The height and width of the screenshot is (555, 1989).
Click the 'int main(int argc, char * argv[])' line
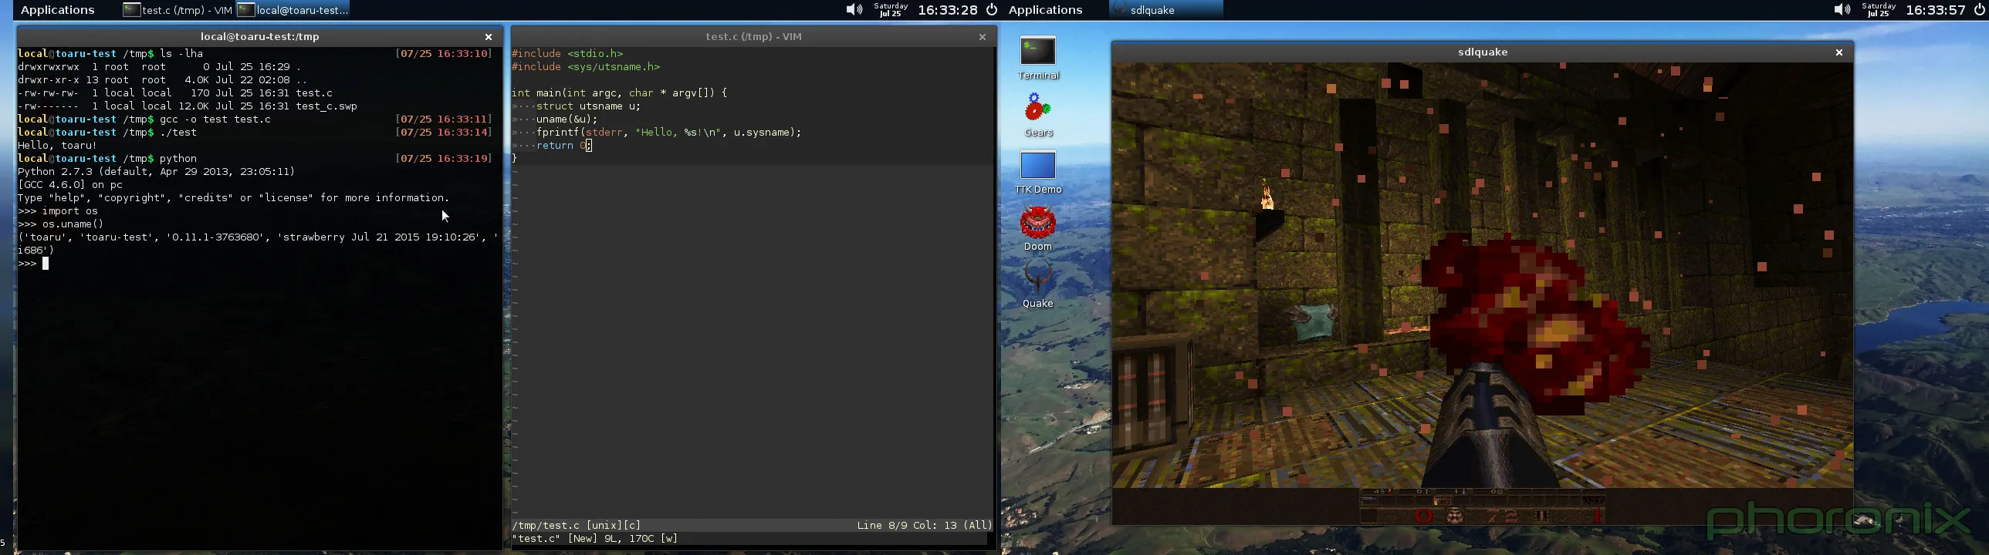(x=620, y=93)
